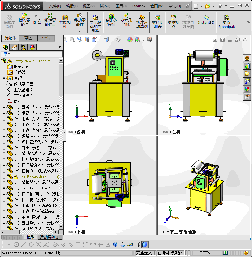The width and height of the screenshot is (252, 257).
Task: Click Zoom to Area icon in view toolbar
Action: click(72, 40)
